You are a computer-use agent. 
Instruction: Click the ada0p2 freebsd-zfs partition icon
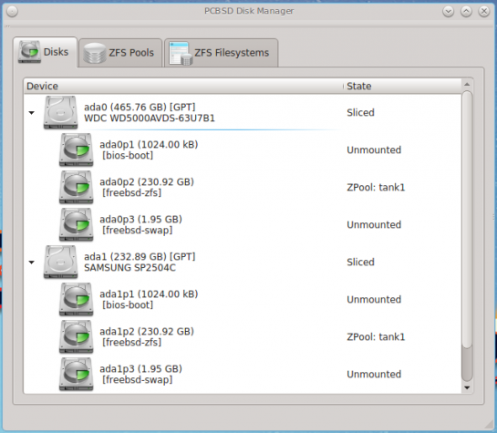click(x=76, y=187)
